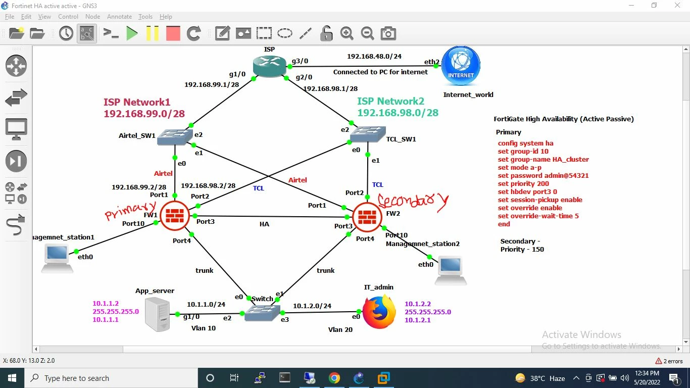
Task: Show hidden system tray icons
Action: coord(576,378)
